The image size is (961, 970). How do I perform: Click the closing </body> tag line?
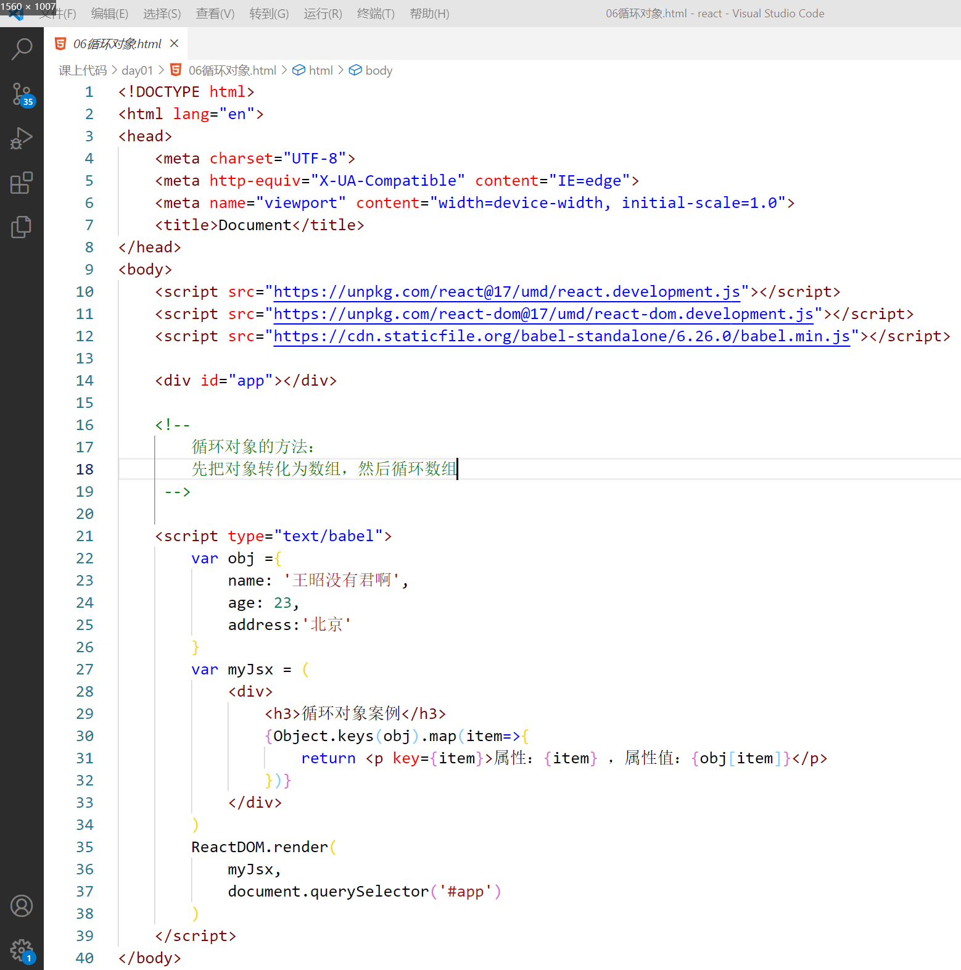pos(150,958)
